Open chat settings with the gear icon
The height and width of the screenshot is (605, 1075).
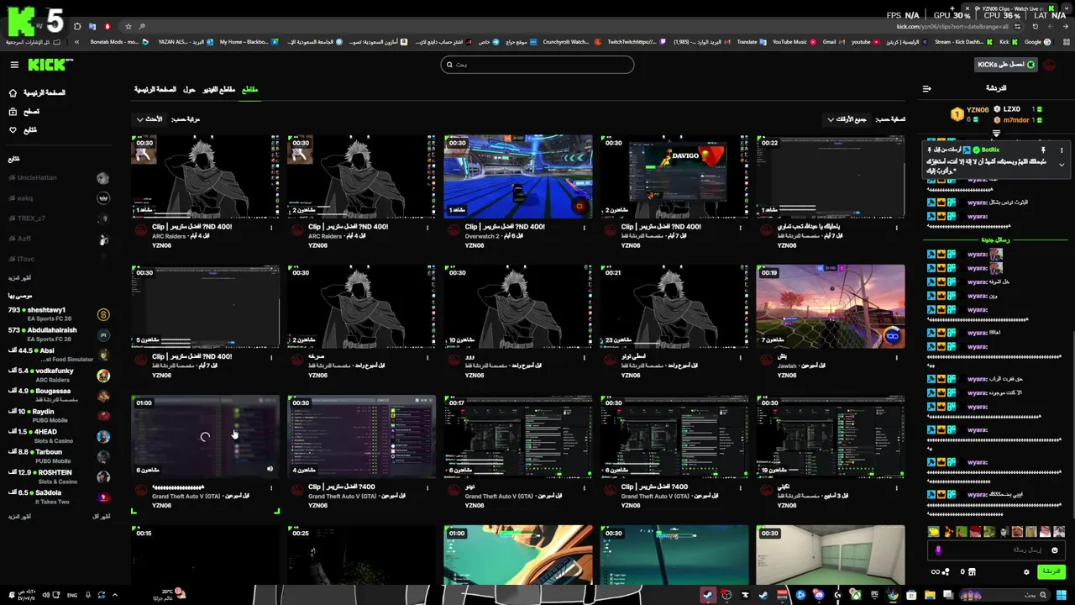pyautogui.click(x=1026, y=571)
